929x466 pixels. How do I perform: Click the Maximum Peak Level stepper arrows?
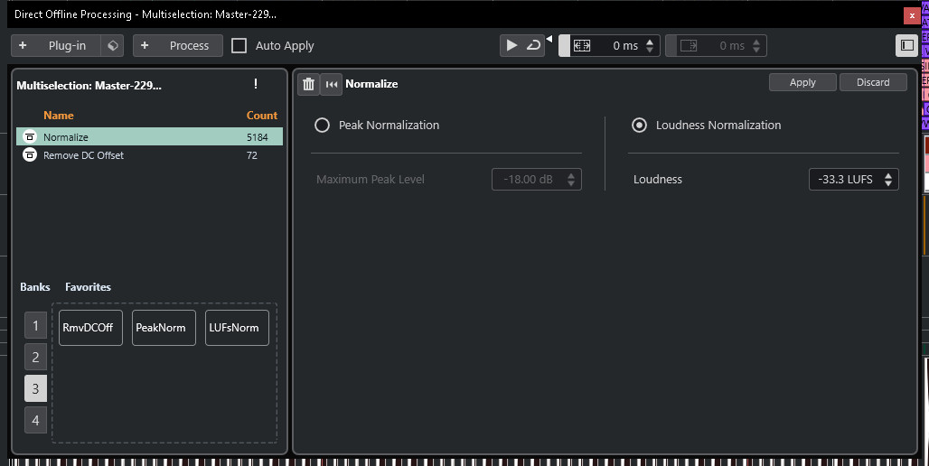[570, 180]
